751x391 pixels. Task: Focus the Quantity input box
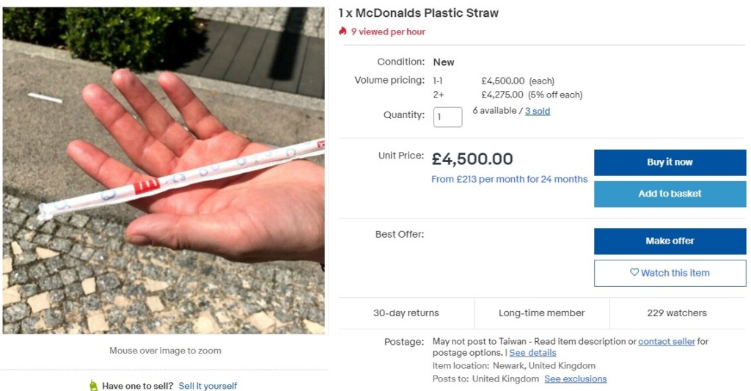[x=447, y=117]
